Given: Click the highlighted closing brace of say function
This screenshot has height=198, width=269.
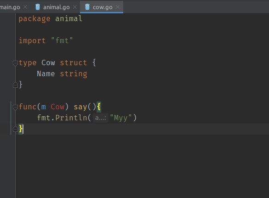Looking at the screenshot, I should click(x=21, y=129).
